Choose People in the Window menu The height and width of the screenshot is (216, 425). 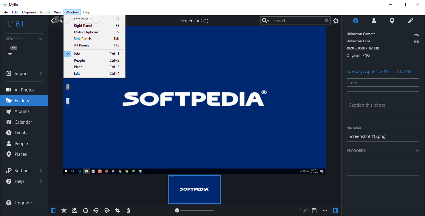point(94,60)
